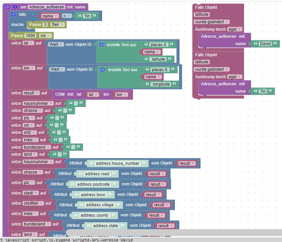Open the Sek unit dropdown on Pause block
The height and width of the screenshot is (242, 282).
pyautogui.click(x=58, y=25)
